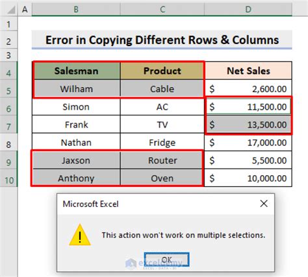Click the title cell Error in Copying
The width and height of the screenshot is (308, 277).
(x=162, y=40)
